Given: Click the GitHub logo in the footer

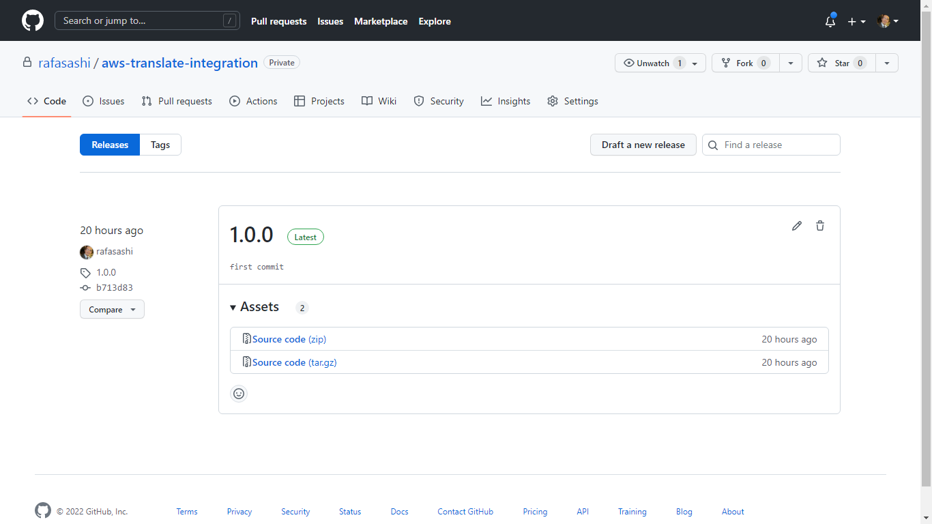Looking at the screenshot, I should (x=43, y=511).
